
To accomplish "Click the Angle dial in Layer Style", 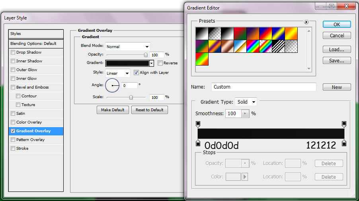I will coord(112,85).
